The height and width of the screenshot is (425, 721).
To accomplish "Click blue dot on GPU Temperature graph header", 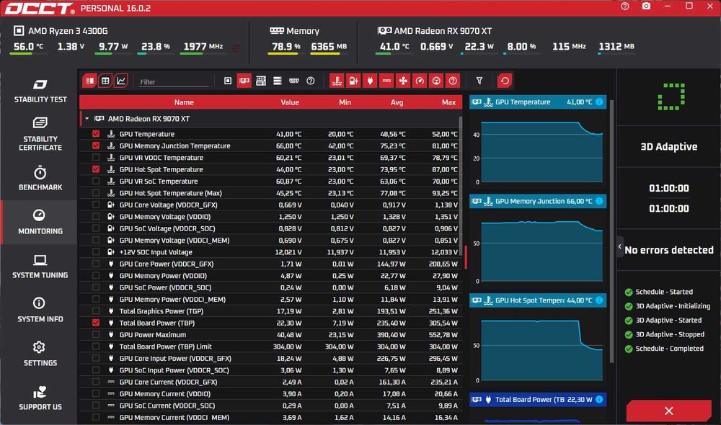I will tap(599, 102).
